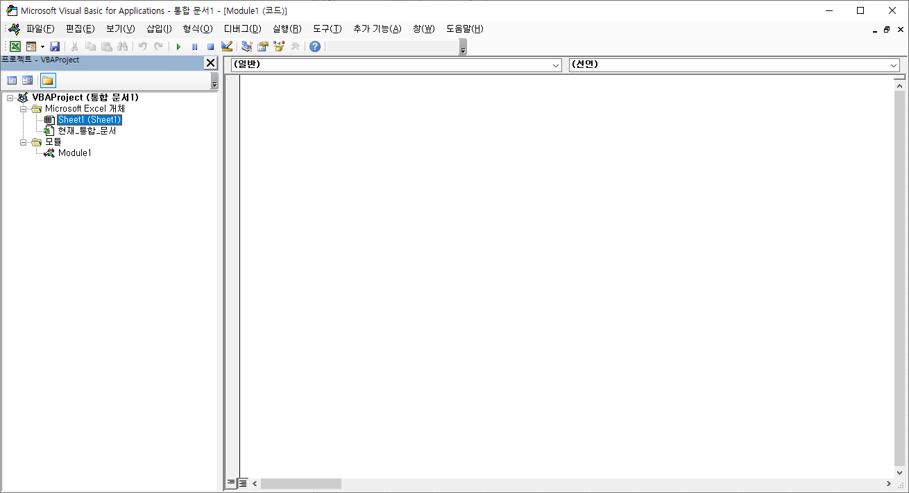The image size is (909, 493).
Task: Select Module1 in project tree
Action: (x=74, y=153)
